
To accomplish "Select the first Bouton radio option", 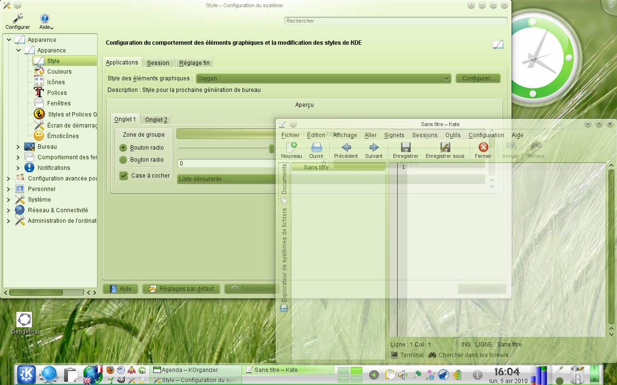I will (x=123, y=148).
